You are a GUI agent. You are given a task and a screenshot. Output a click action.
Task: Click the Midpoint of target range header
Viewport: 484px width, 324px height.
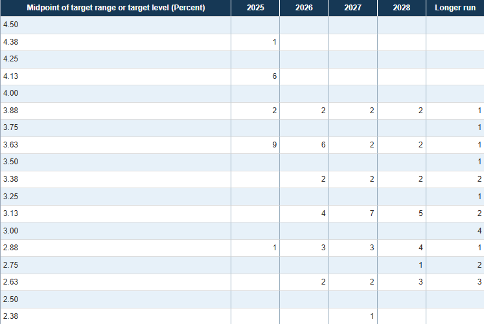(115, 8)
